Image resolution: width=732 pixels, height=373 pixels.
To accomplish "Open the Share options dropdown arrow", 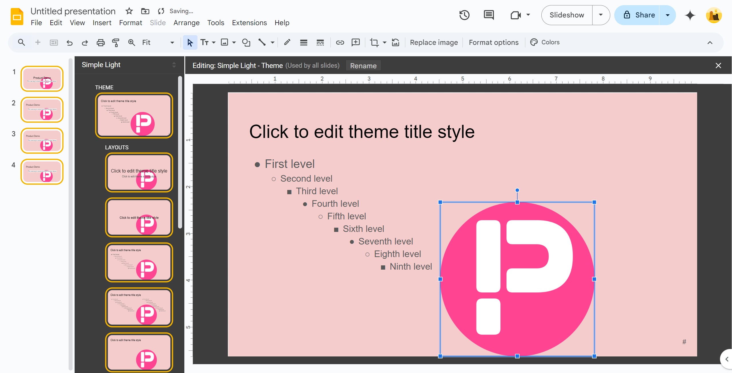I will [x=668, y=15].
